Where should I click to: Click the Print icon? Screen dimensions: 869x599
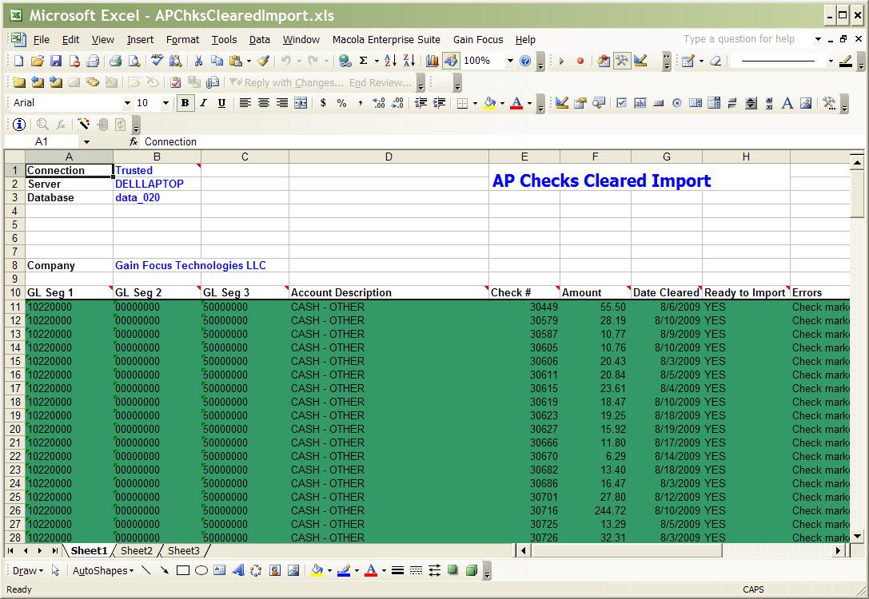click(115, 61)
